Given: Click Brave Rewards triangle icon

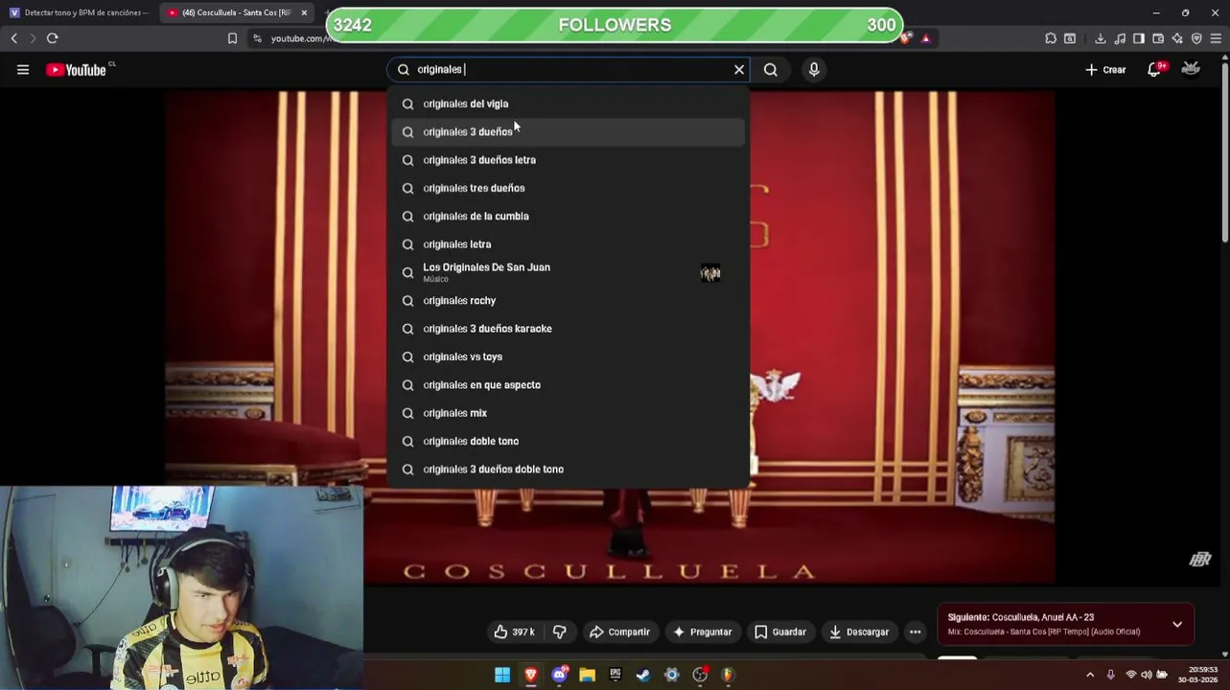Looking at the screenshot, I should [926, 38].
